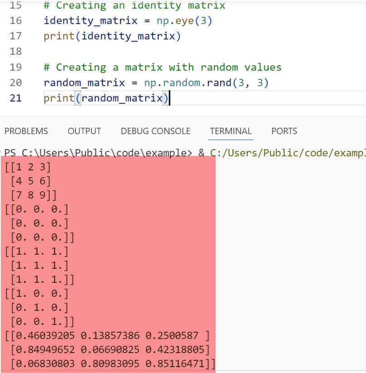This screenshot has height=373, width=366.
Task: Click the print(random_matrix) statement
Action: pyautogui.click(x=106, y=98)
